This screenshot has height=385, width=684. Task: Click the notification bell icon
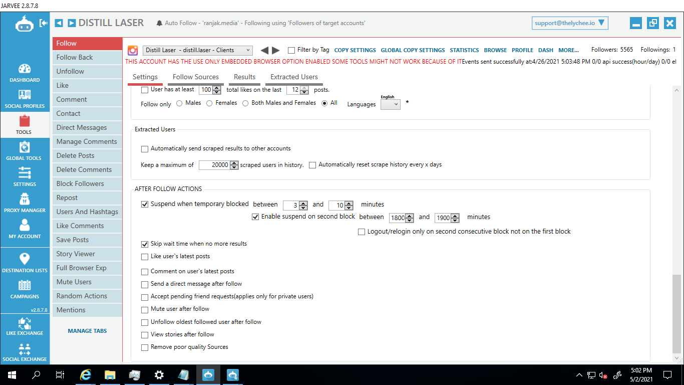(159, 24)
